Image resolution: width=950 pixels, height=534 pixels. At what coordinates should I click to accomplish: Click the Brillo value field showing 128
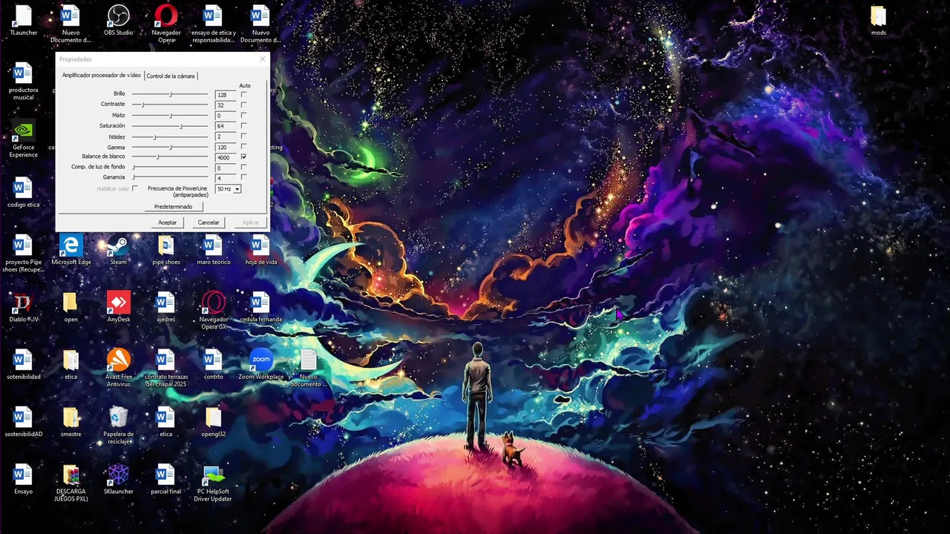click(226, 95)
